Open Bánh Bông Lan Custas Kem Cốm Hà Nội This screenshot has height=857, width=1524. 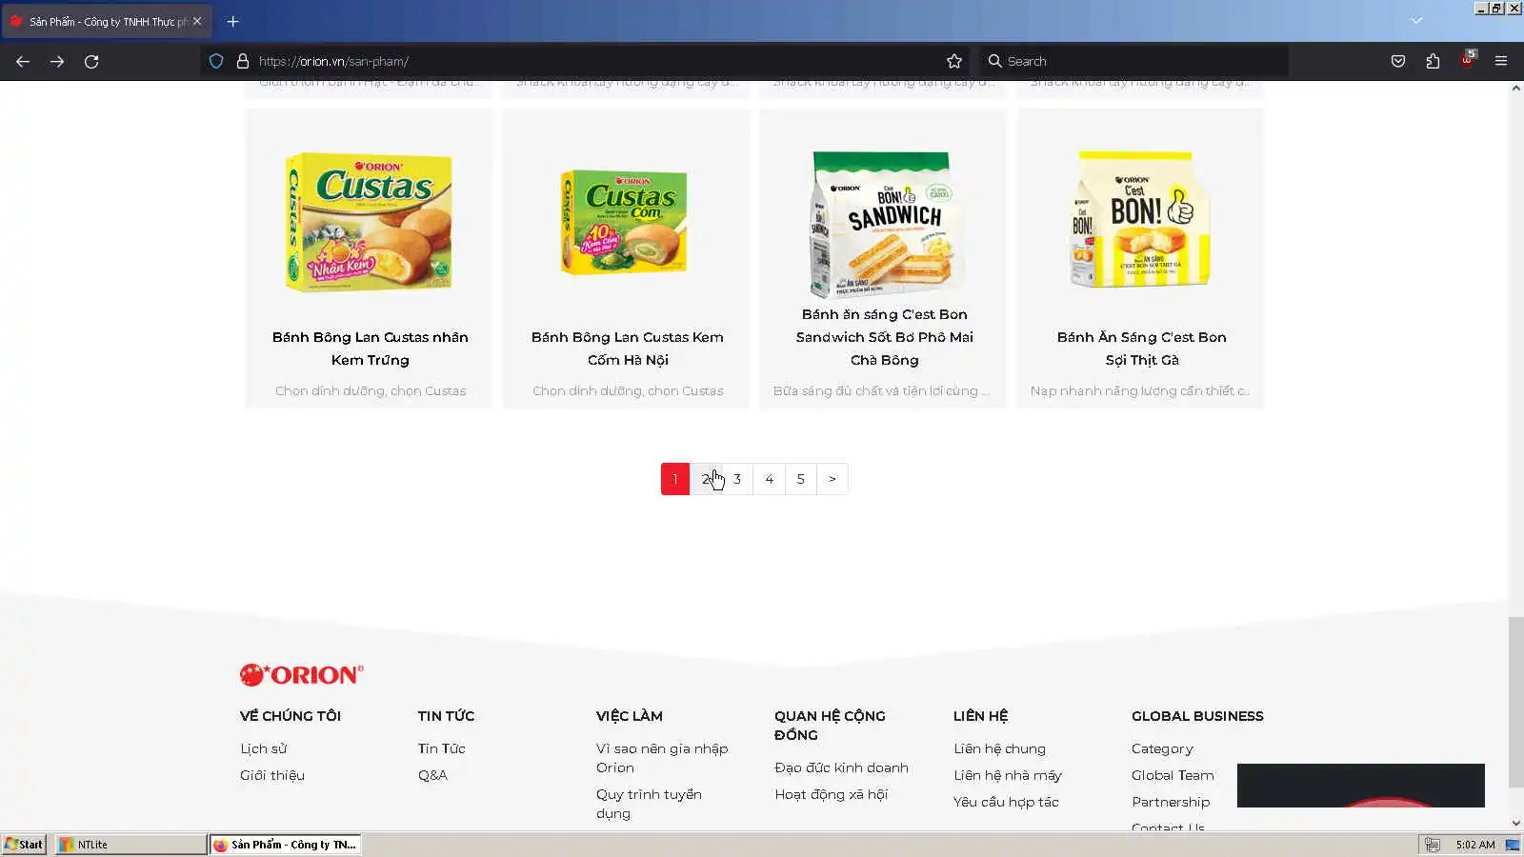(x=628, y=349)
